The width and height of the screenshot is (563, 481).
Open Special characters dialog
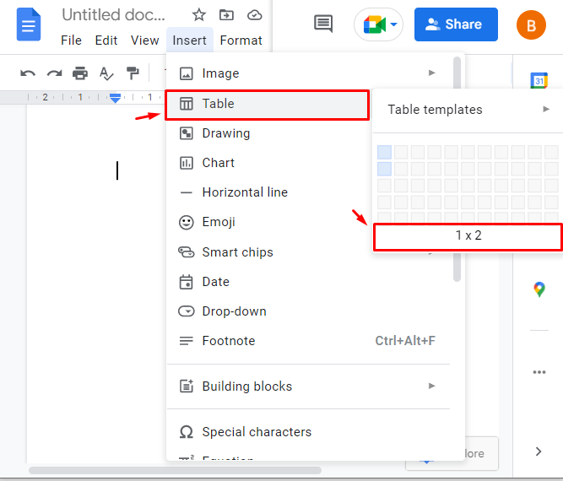(x=308, y=432)
